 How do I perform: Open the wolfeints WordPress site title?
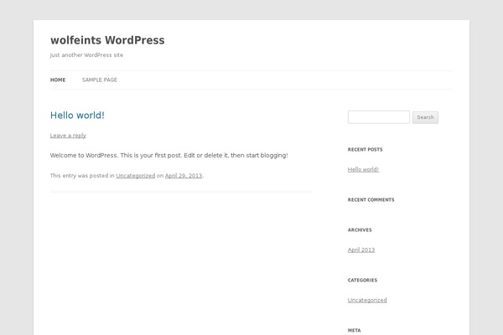pyautogui.click(x=107, y=40)
